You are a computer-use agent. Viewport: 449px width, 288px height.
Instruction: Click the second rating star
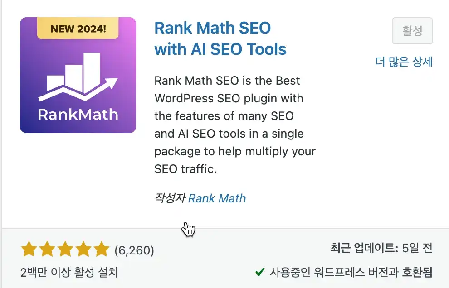(x=47, y=250)
